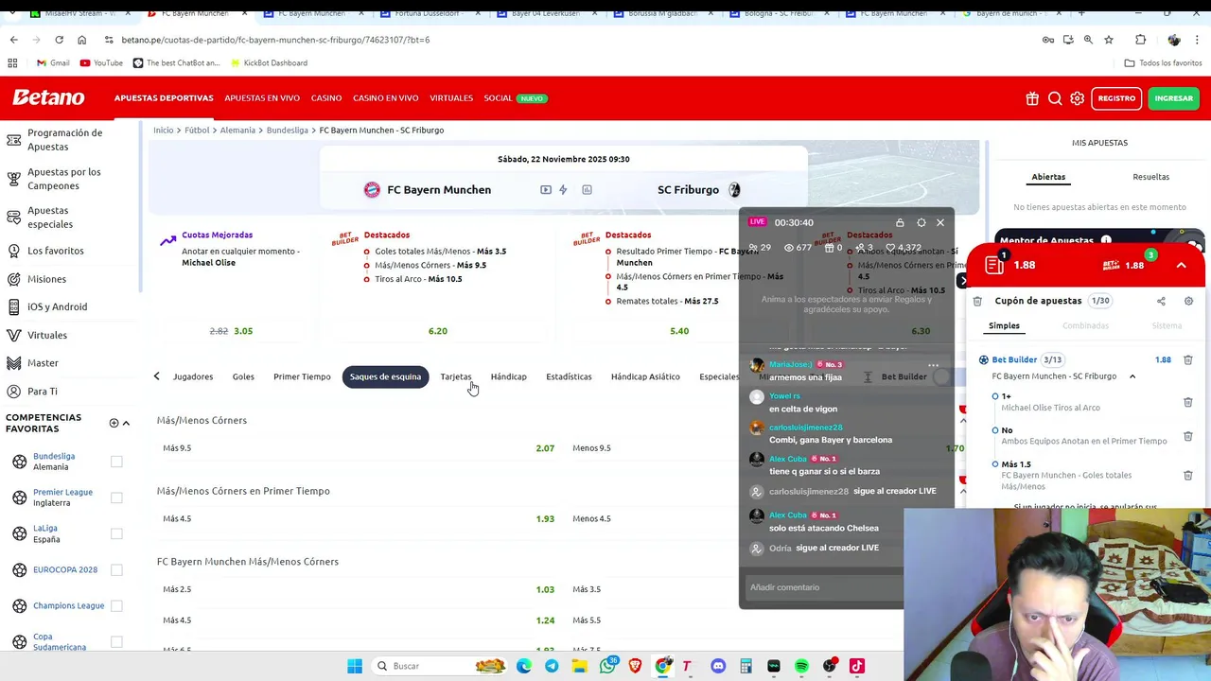Open Apuestas en Vivo menu
The image size is (1211, 681).
[x=262, y=98]
